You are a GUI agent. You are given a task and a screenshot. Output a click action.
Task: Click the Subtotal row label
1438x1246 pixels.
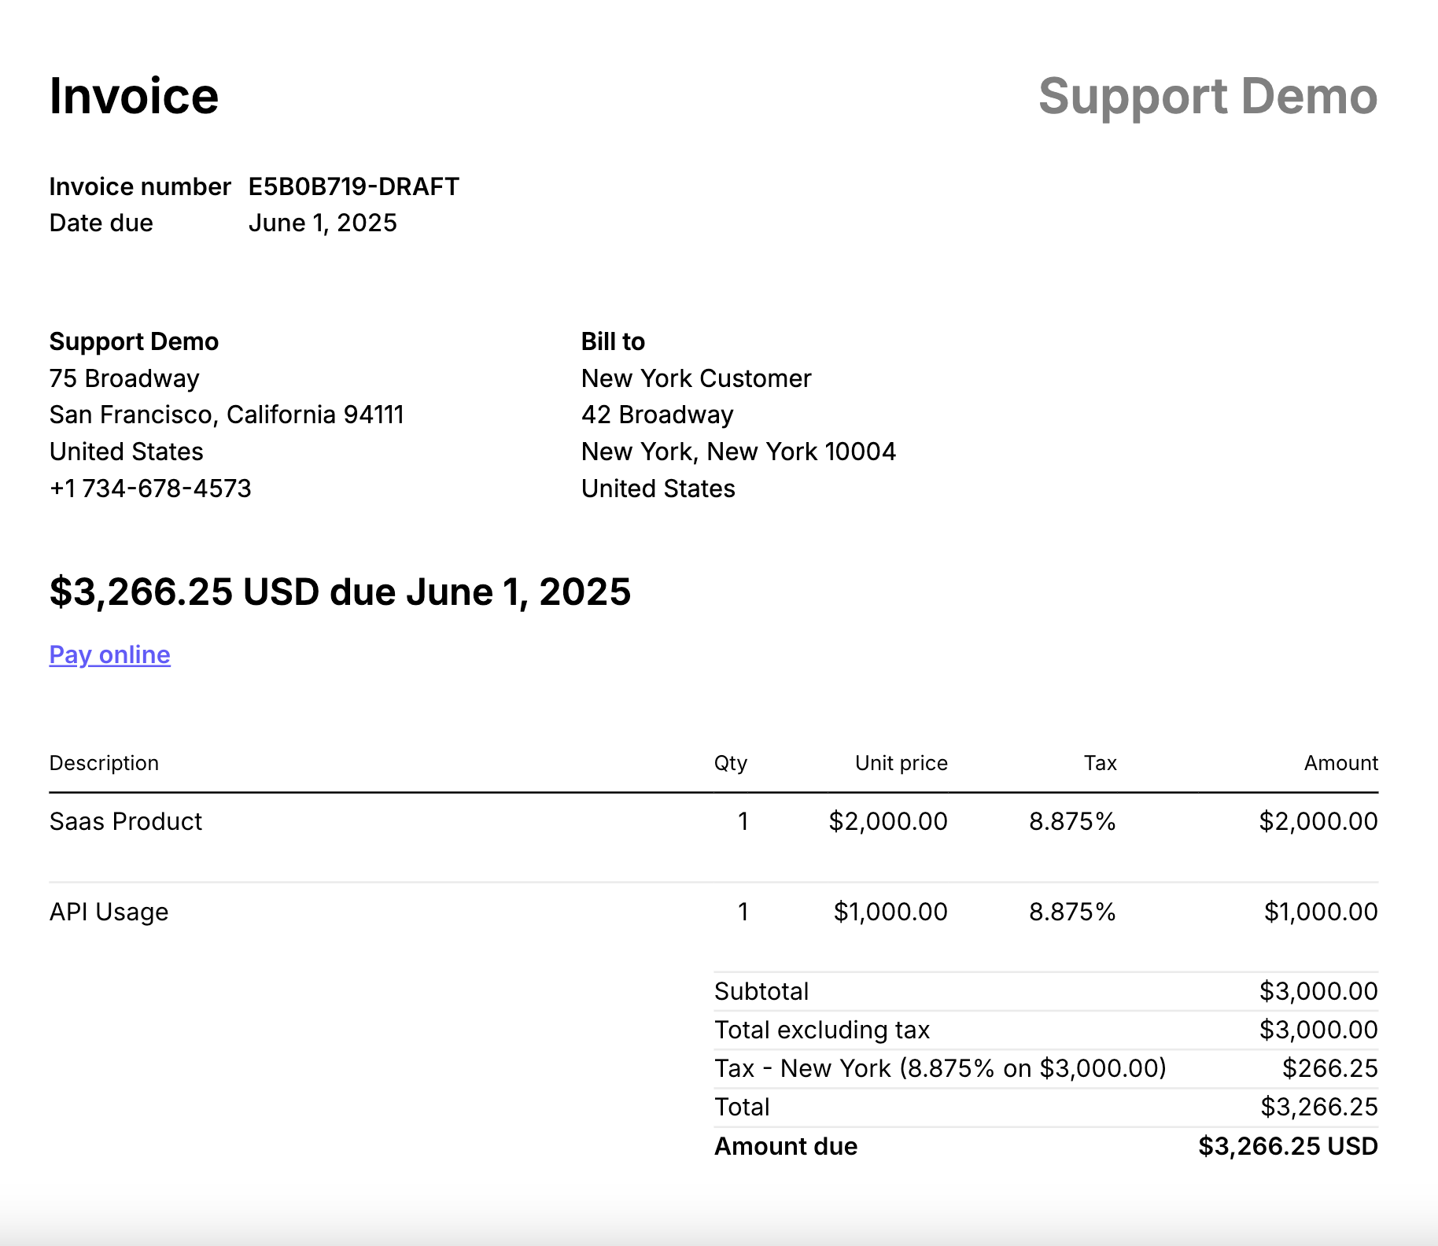[761, 991]
